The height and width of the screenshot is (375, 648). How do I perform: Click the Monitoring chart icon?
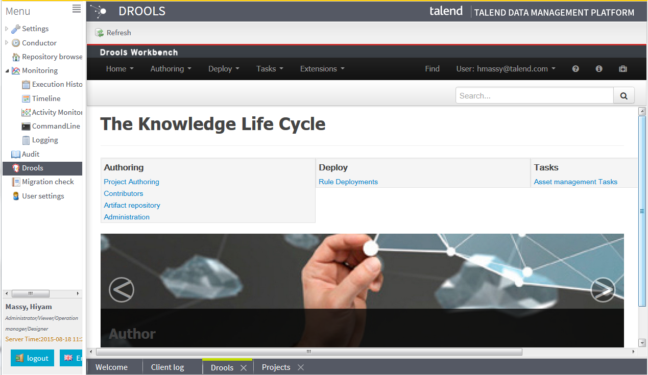[x=16, y=70]
